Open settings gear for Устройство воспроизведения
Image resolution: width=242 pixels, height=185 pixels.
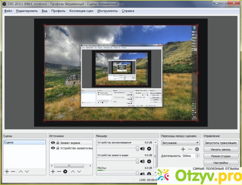click(149, 149)
